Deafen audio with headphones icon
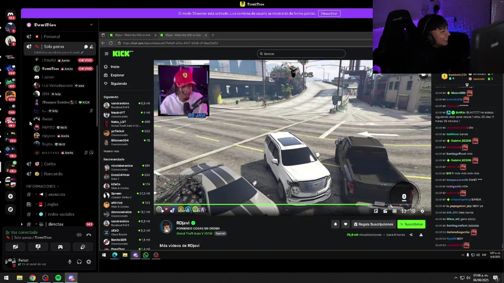 [79, 262]
